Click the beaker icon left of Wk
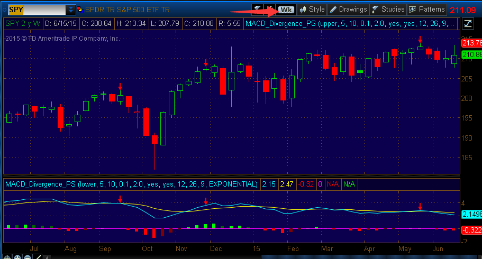Viewport: 482px width, 259px height. point(257,10)
